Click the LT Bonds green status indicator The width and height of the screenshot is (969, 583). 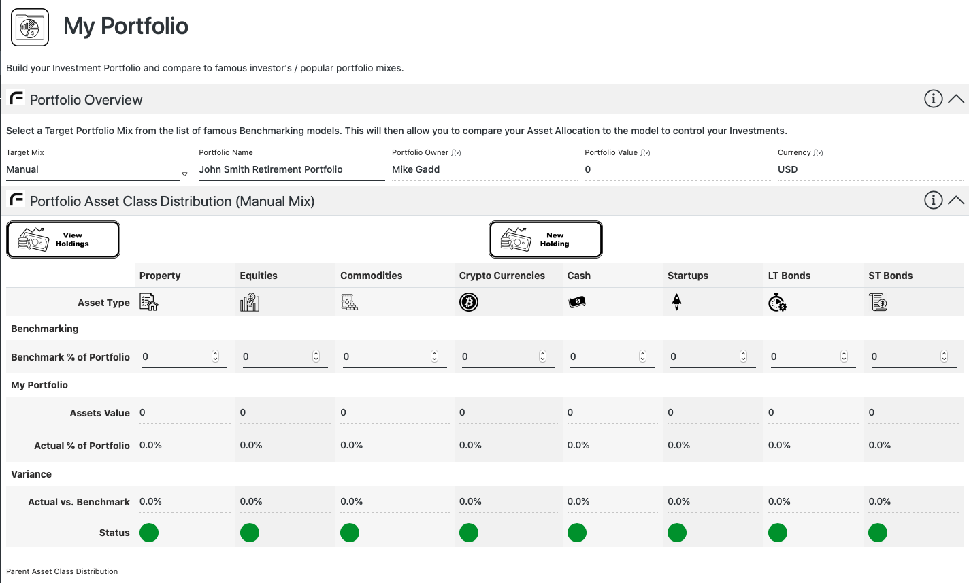point(778,533)
